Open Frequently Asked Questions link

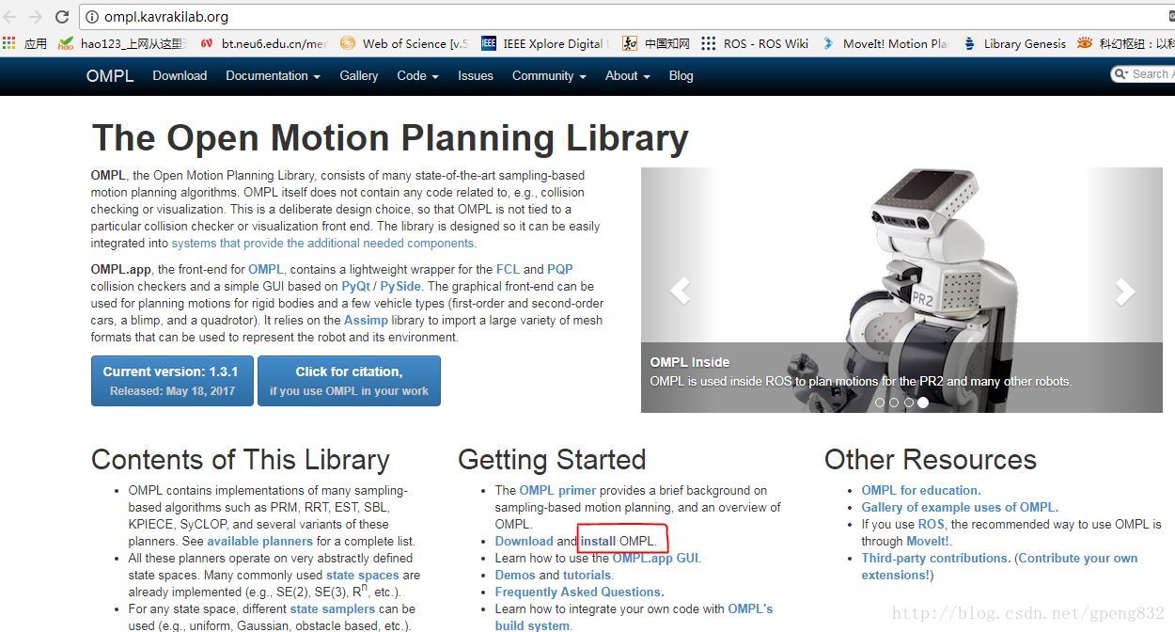pos(579,592)
